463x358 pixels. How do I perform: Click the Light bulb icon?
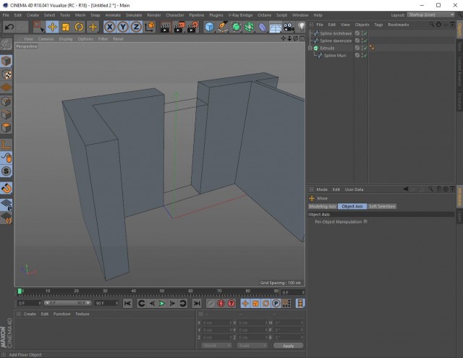[301, 27]
